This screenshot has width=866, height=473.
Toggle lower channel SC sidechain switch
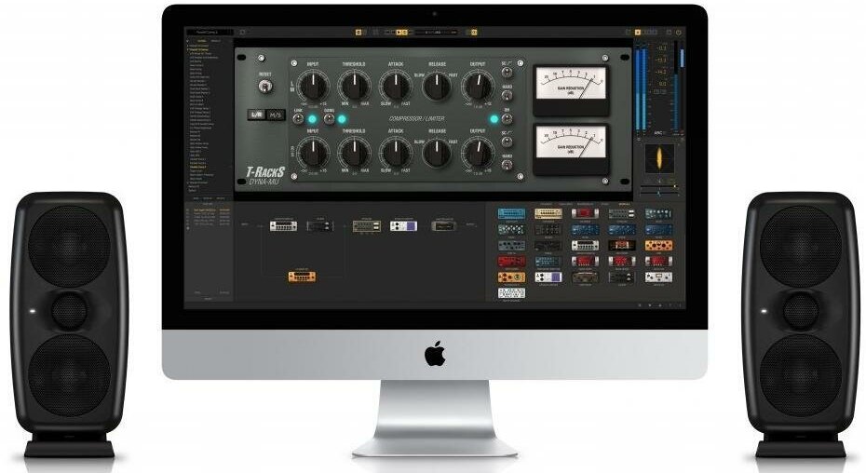[x=507, y=142]
